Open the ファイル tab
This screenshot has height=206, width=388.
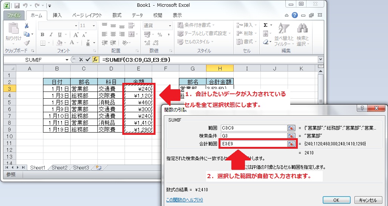(14, 15)
